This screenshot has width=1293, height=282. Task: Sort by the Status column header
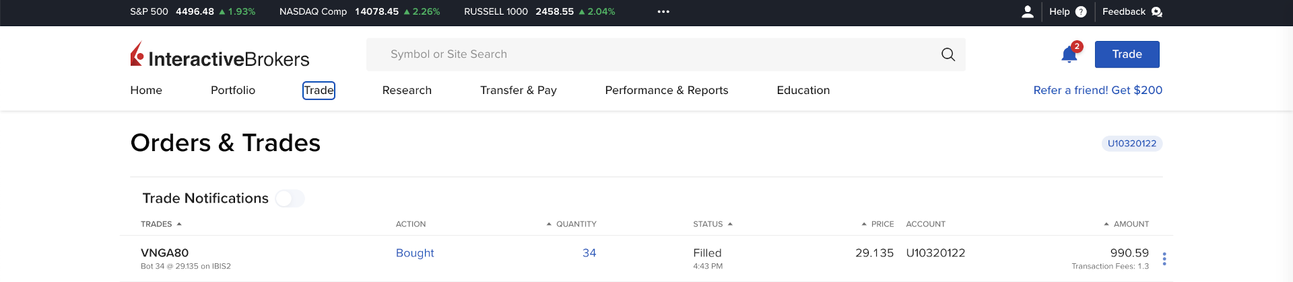point(712,224)
